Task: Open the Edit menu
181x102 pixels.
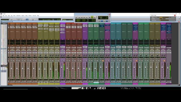Action: [x=3, y=16]
